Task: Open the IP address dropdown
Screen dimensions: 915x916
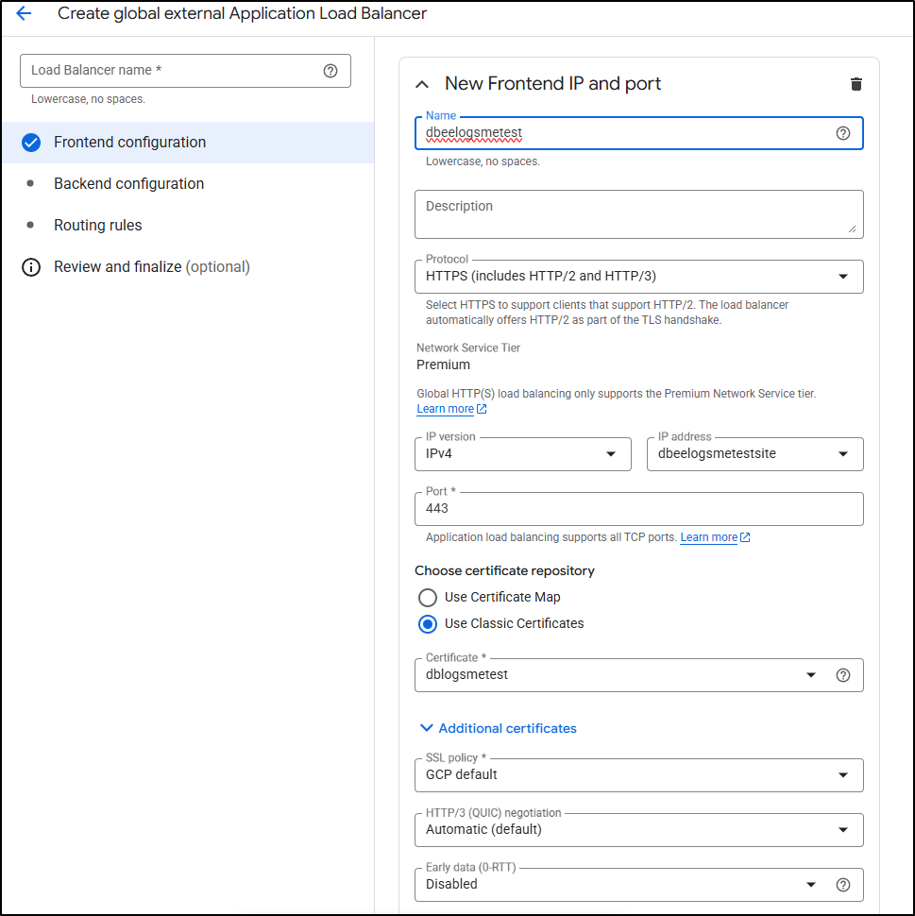Action: [754, 454]
